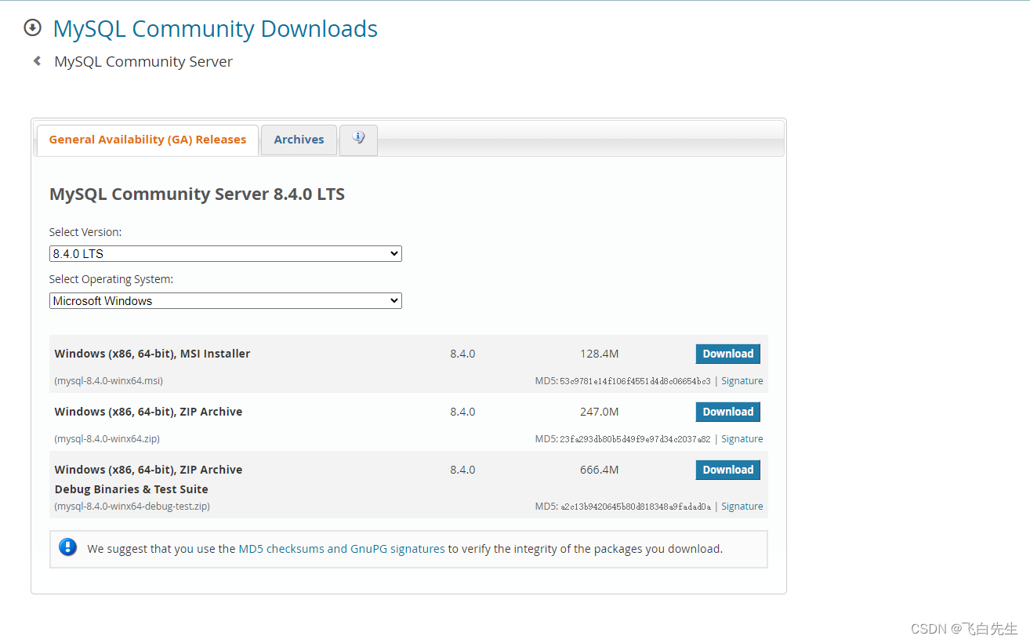
Task: Switch to General Availability (GA) Releases tab
Action: (x=147, y=140)
